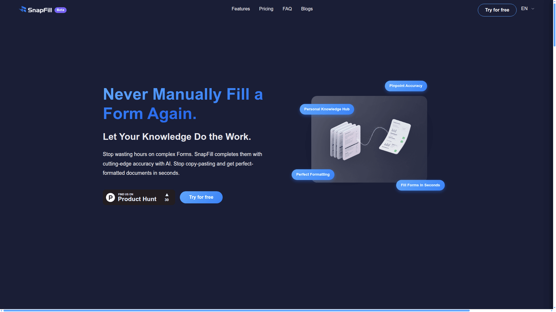Click Try for free in header
The width and height of the screenshot is (556, 312).
coord(497,10)
